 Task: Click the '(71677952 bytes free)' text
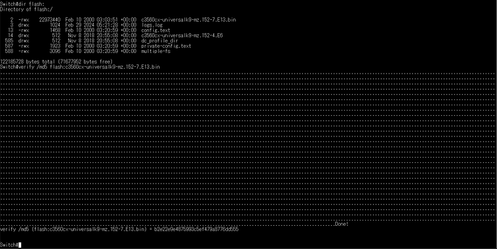click(x=85, y=62)
